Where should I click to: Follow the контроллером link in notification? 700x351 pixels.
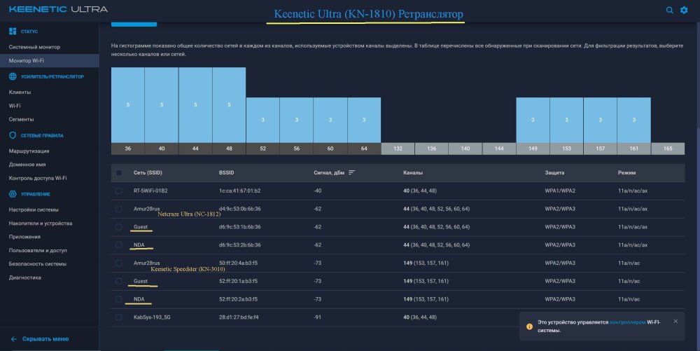coord(627,322)
